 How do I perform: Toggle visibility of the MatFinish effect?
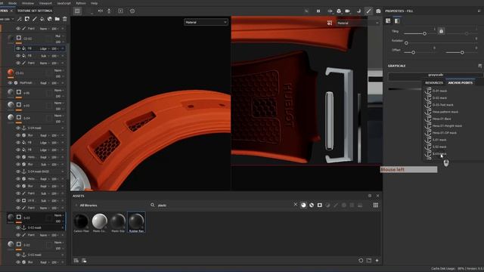[10, 83]
